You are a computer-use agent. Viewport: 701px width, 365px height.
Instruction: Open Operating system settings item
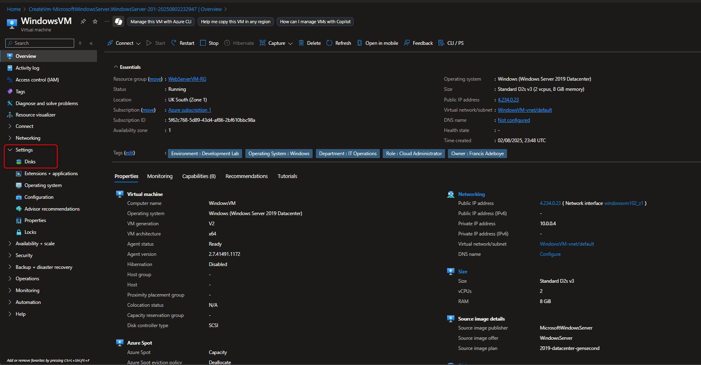[43, 185]
